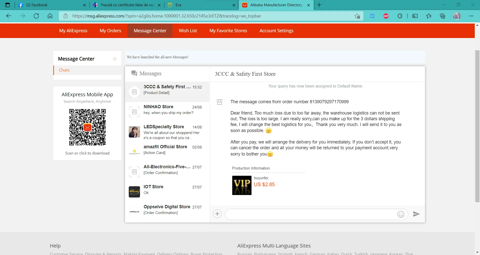
Task: Open the NINHAO Store conversation
Action: tap(167, 112)
